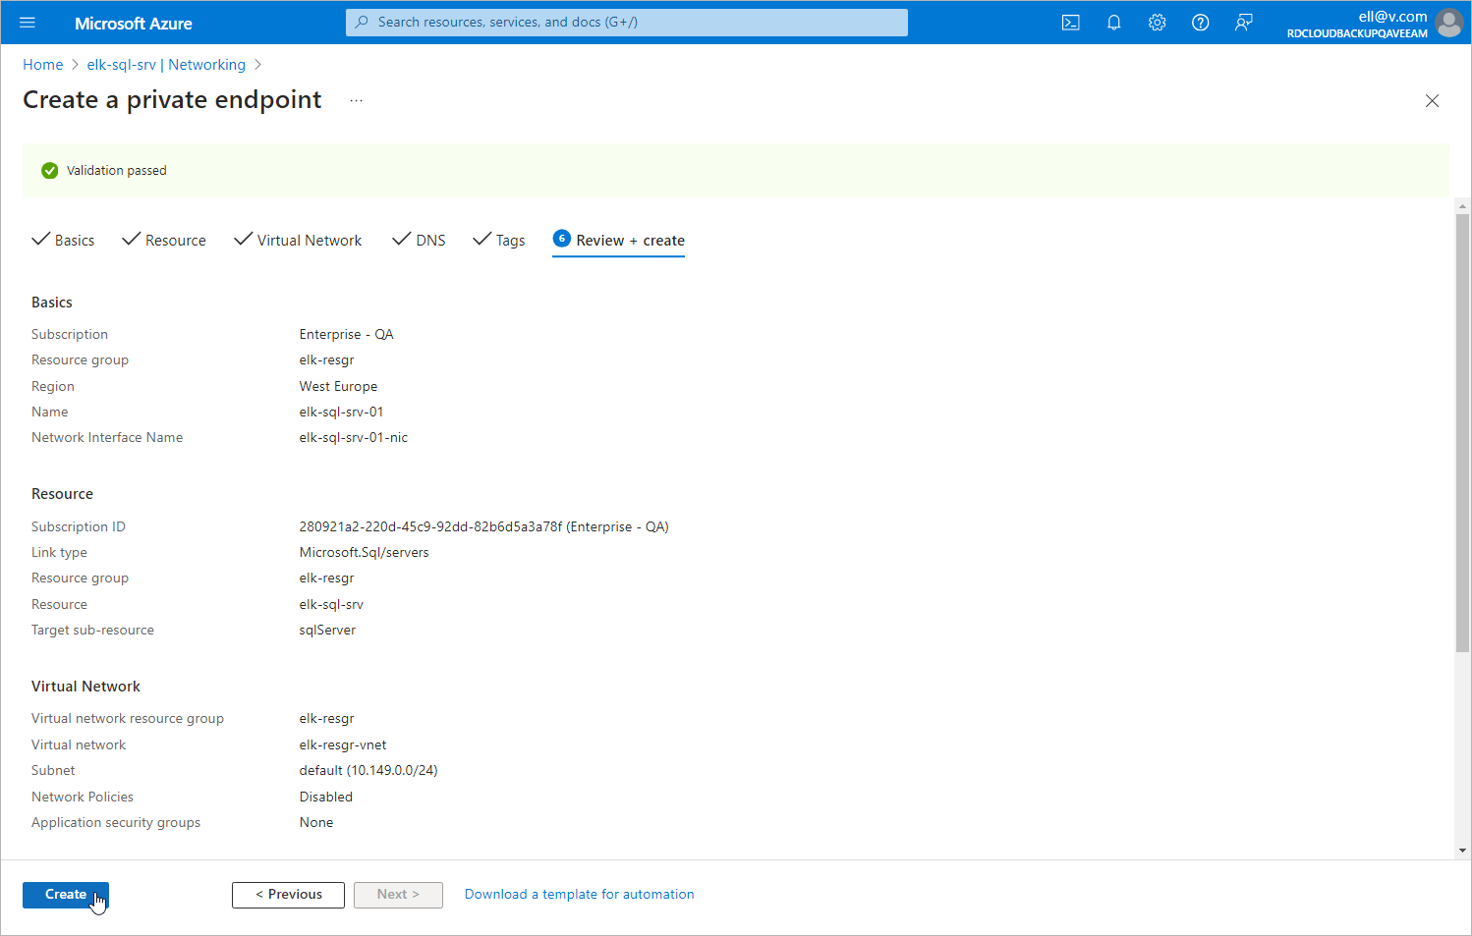Image resolution: width=1472 pixels, height=936 pixels.
Task: Open elk-sql-srv | Networking breadcrumb
Action: [x=166, y=65]
